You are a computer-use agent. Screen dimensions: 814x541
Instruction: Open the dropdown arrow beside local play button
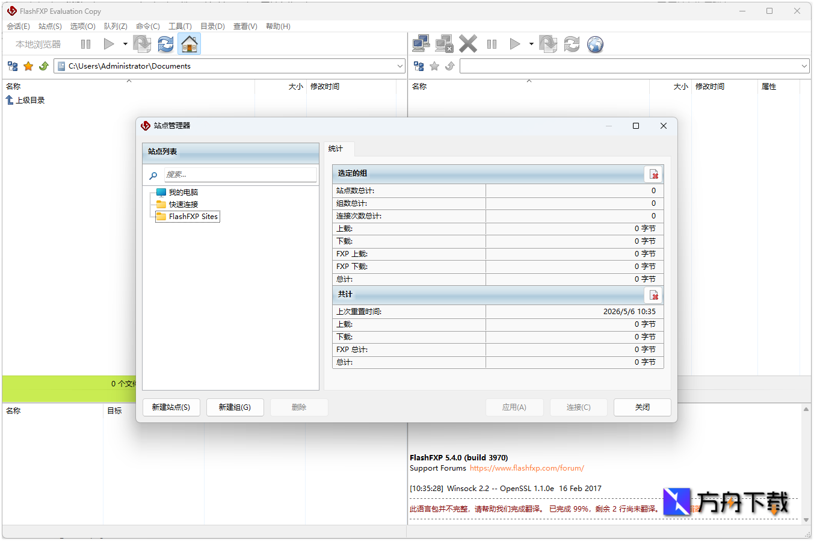125,44
